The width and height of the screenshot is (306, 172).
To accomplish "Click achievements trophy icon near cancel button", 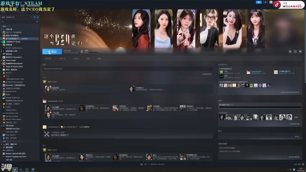I will tap(82, 52).
